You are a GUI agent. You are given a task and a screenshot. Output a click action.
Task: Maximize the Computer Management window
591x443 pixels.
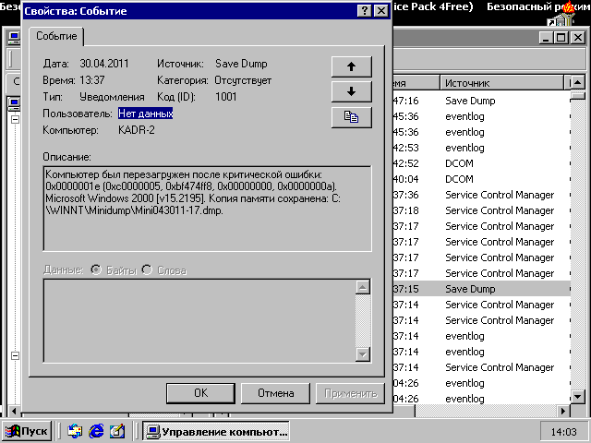point(561,37)
